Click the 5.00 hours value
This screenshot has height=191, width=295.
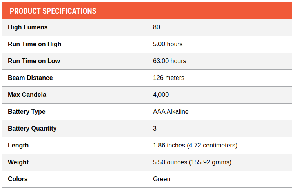168,44
